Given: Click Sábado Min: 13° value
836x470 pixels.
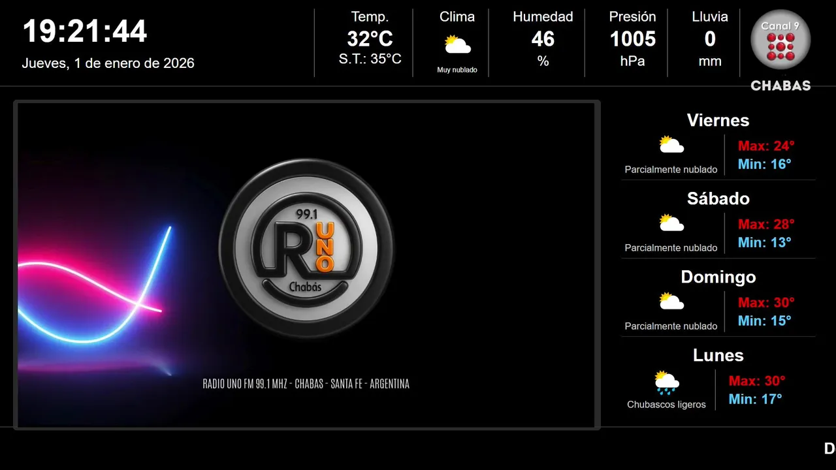Looking at the screenshot, I should pos(765,242).
